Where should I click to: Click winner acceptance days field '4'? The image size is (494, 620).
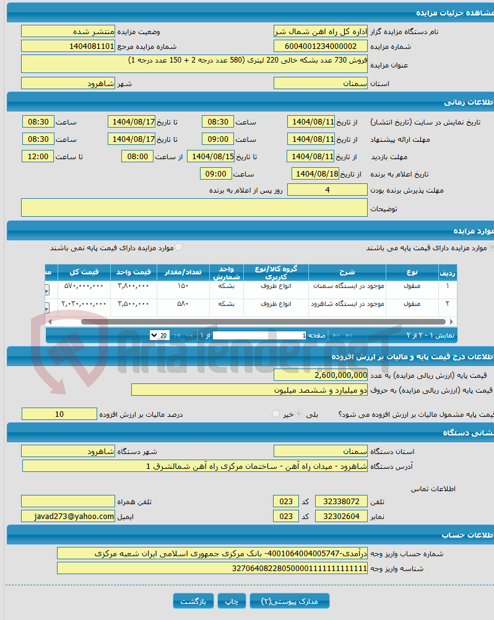(327, 190)
